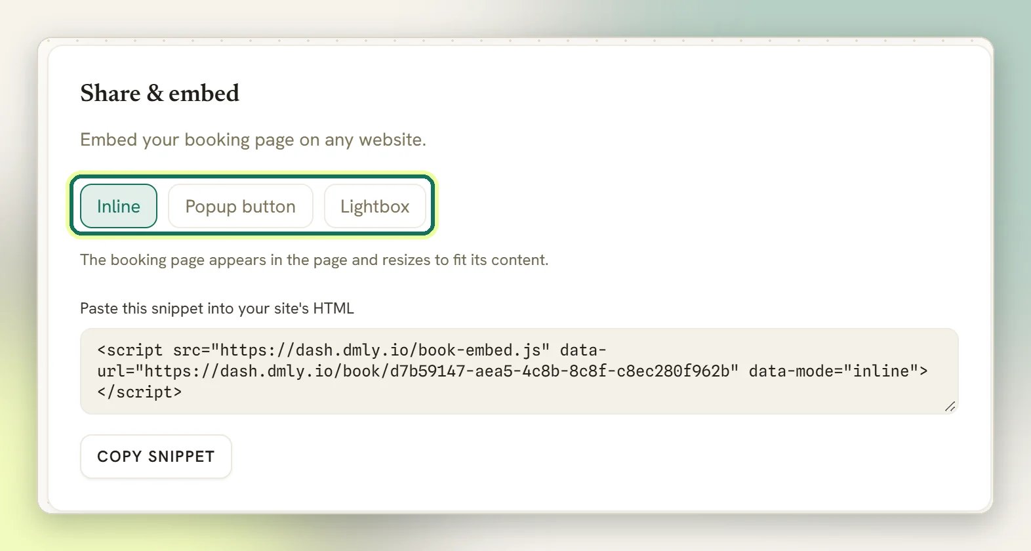
Task: Click inside the embed code snippet textarea
Action: [x=519, y=371]
